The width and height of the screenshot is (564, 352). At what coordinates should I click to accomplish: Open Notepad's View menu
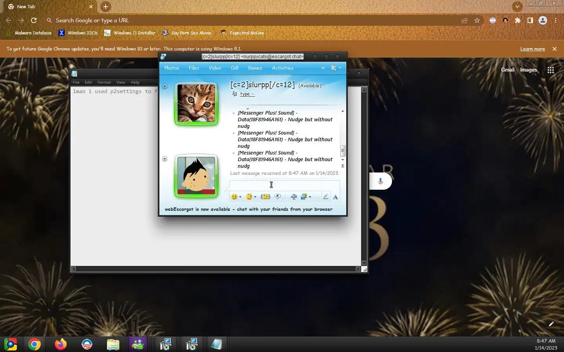click(x=121, y=83)
